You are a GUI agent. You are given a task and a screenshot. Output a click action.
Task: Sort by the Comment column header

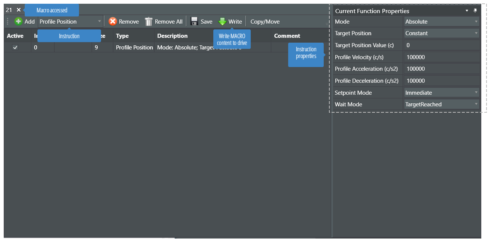[287, 36]
